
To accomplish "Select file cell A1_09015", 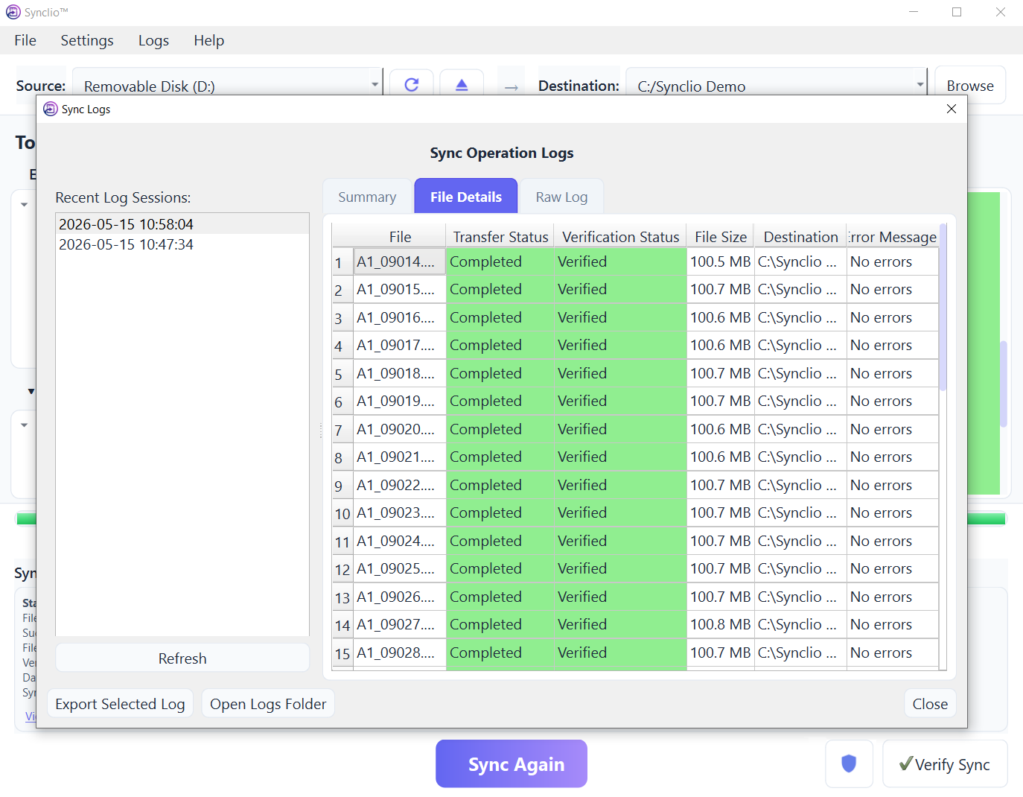I will tap(400, 289).
